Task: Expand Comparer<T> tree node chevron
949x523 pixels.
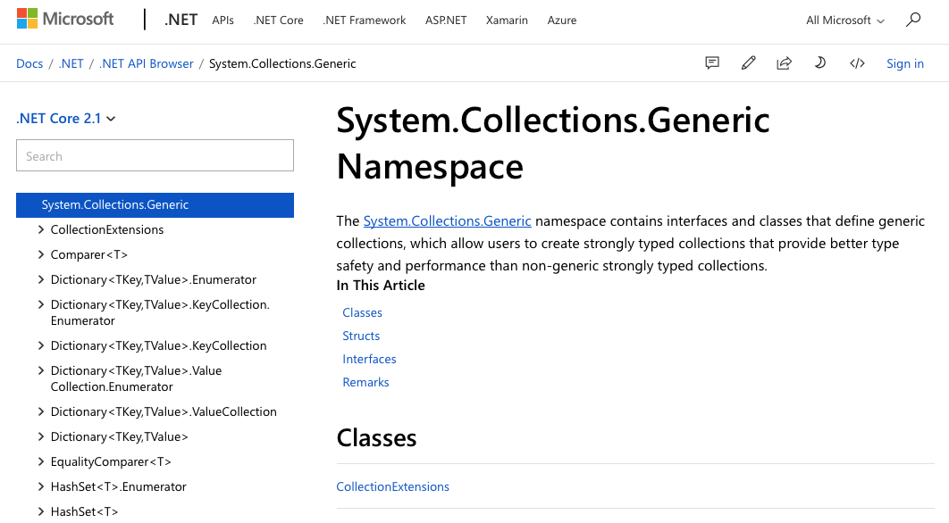Action: point(40,254)
